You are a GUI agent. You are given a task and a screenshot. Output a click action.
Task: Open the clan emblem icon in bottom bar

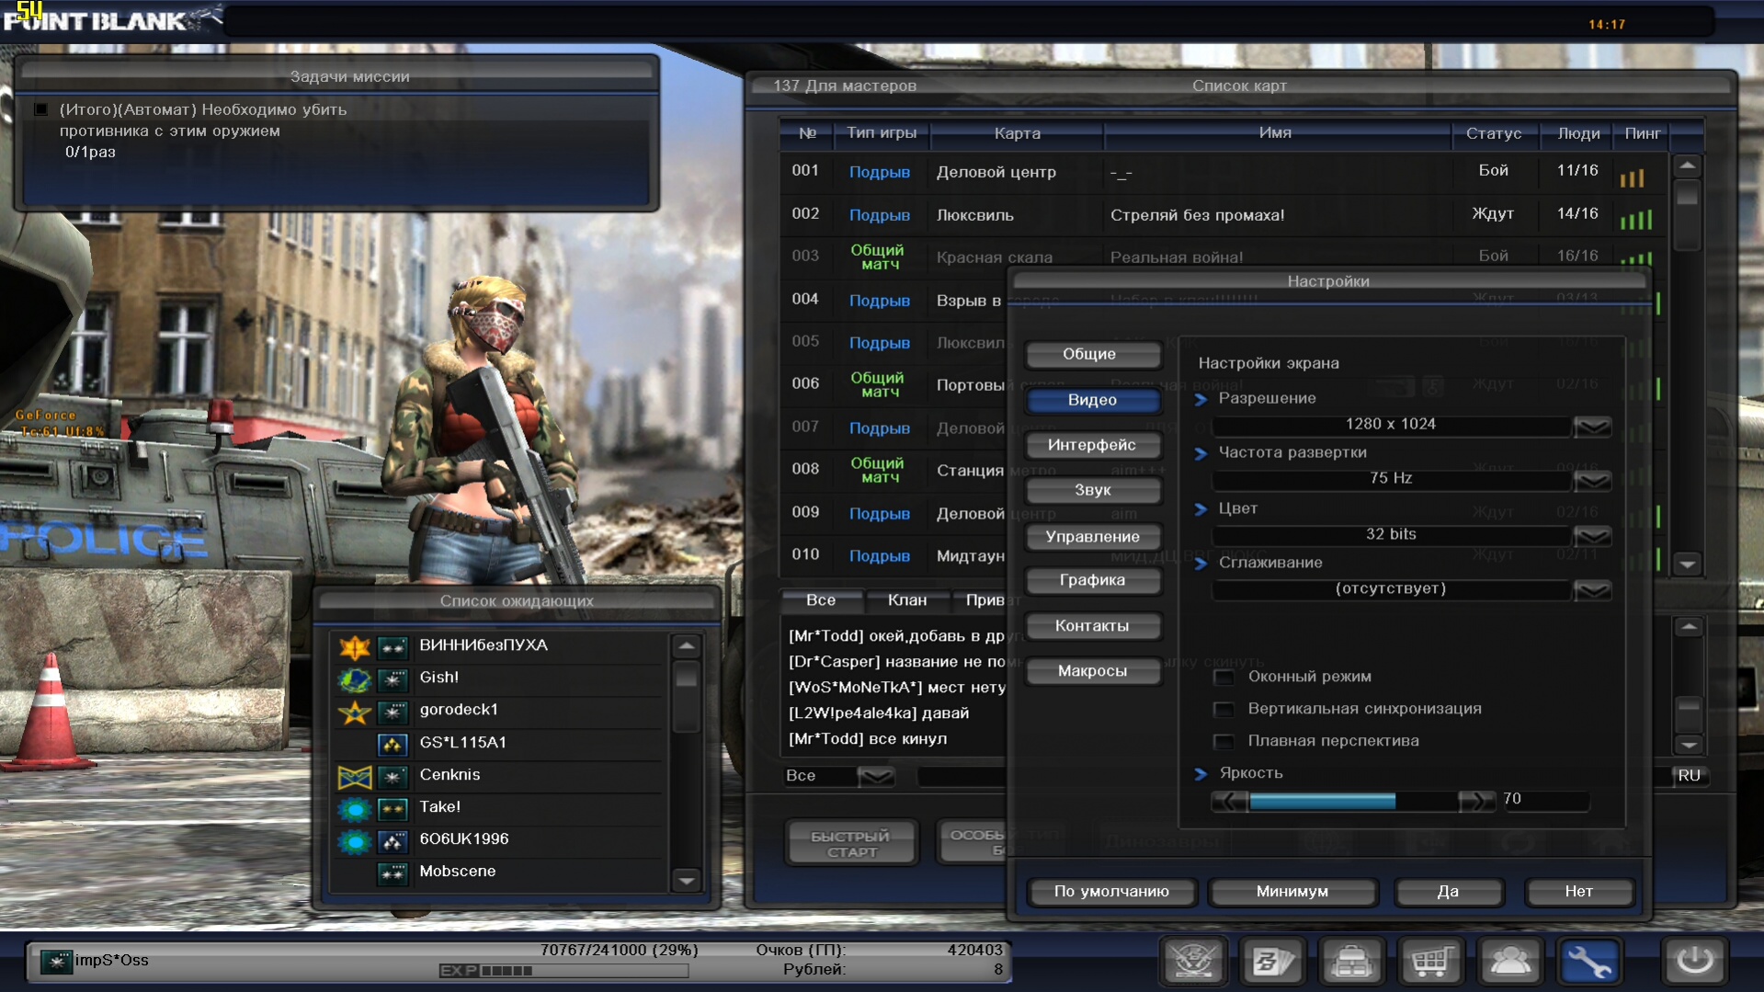[1193, 962]
